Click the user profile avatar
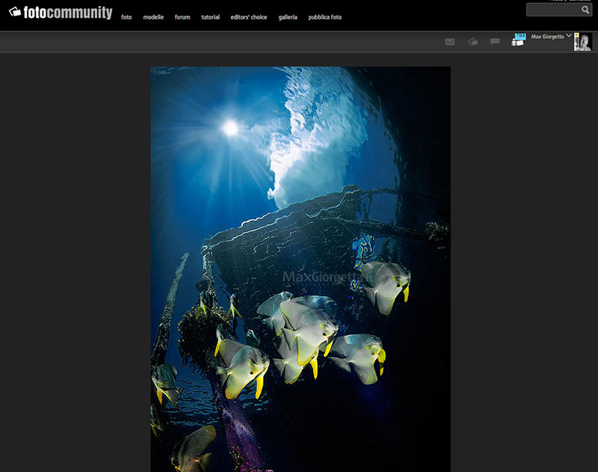This screenshot has width=598, height=472. tap(583, 42)
